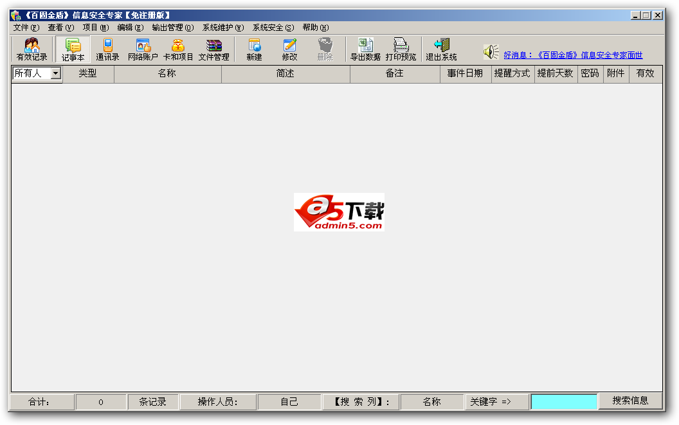Image resolution: width=679 pixels, height=425 pixels.
Task: Click the 退出系统 exit icon
Action: (441, 49)
